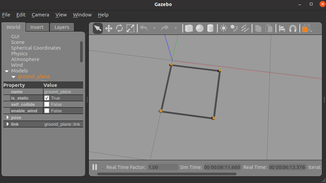Click the Real Time value field

[x=287, y=167]
